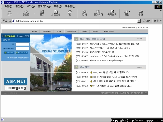Open notice MS, IIS 통합 보안 패치
This screenshot has width=163, height=122.
coord(111,72)
